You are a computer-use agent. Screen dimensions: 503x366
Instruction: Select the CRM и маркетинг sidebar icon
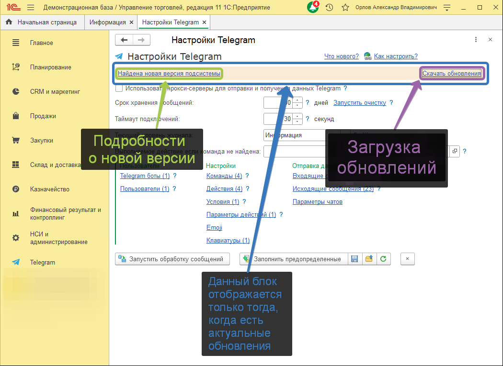(x=15, y=91)
